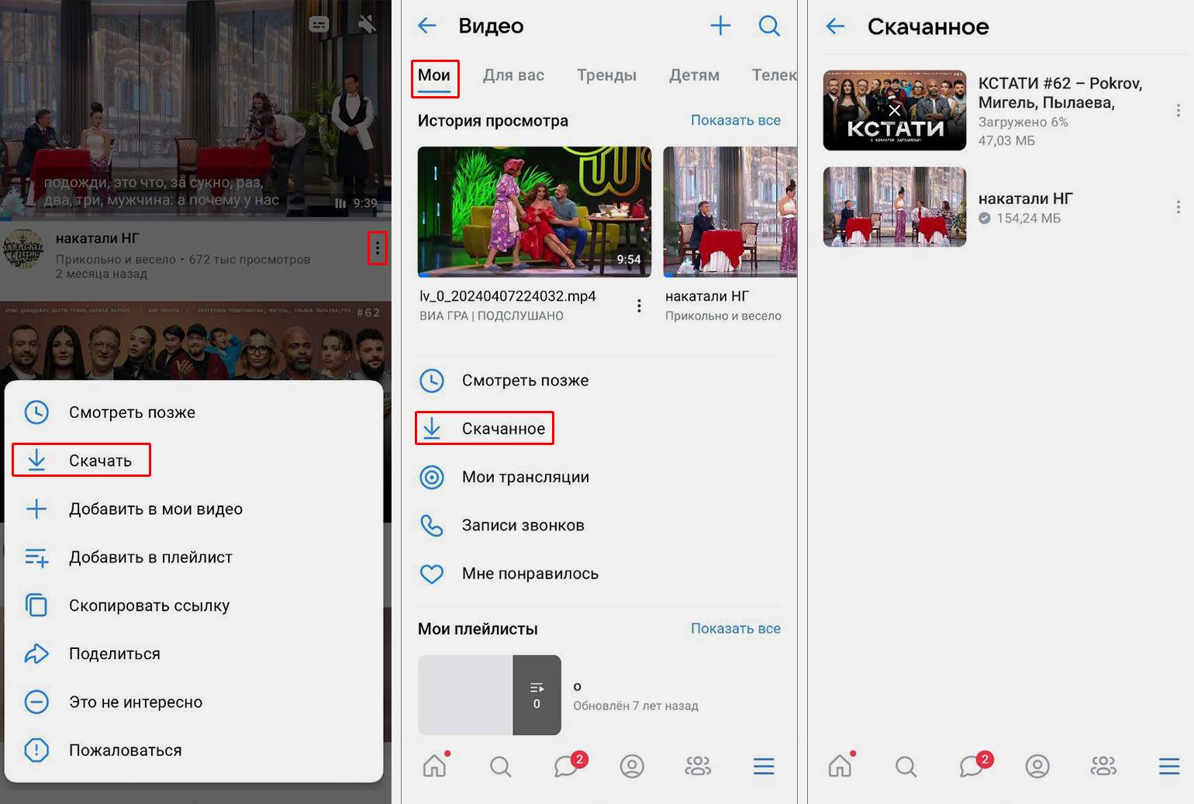This screenshot has width=1194, height=804.
Task: Switch to the Тренды tab
Action: pyautogui.click(x=606, y=75)
